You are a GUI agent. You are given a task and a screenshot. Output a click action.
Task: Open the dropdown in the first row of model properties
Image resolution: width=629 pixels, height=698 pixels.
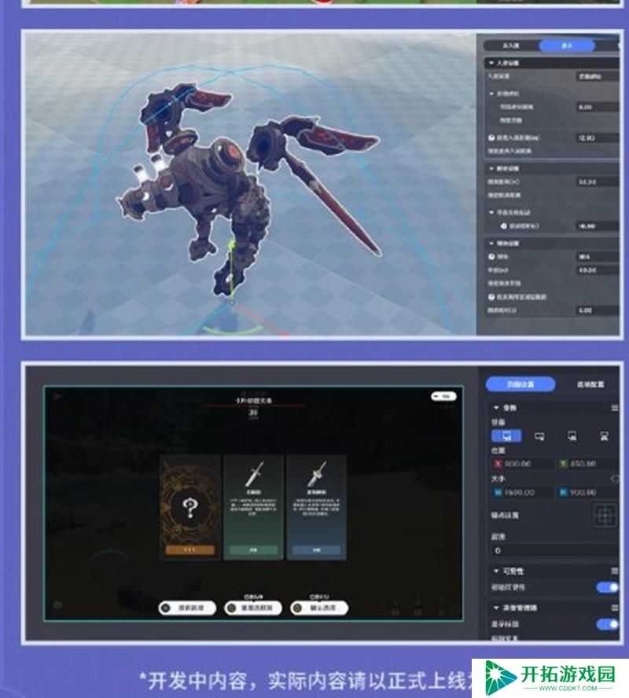tap(598, 76)
